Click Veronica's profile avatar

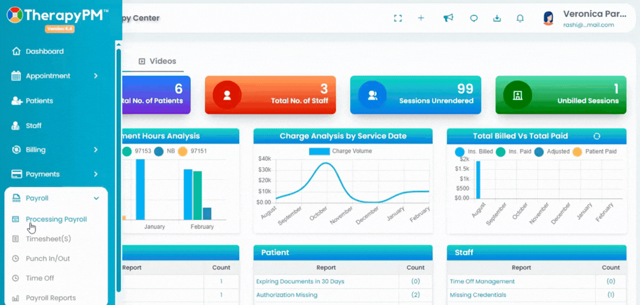[549, 19]
